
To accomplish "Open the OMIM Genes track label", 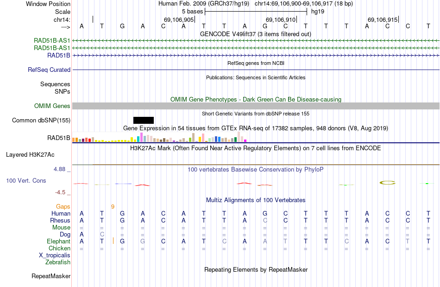I will pos(52,106).
